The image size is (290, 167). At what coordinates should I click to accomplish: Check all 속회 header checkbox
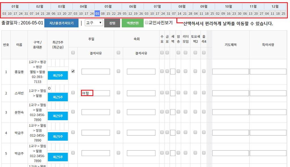tap(118, 52)
